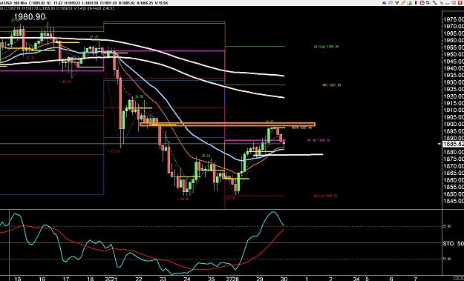Click date 18 on the time axis
Image resolution: width=464 pixels, height=281 pixels.
point(91,278)
